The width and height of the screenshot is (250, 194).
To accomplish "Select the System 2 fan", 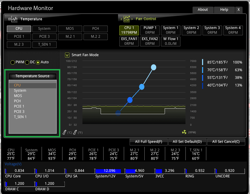I will [192, 30].
